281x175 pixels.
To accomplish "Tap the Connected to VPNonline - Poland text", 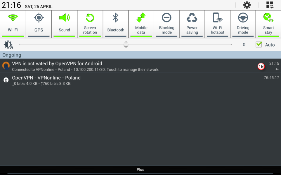I will [x=86, y=70].
